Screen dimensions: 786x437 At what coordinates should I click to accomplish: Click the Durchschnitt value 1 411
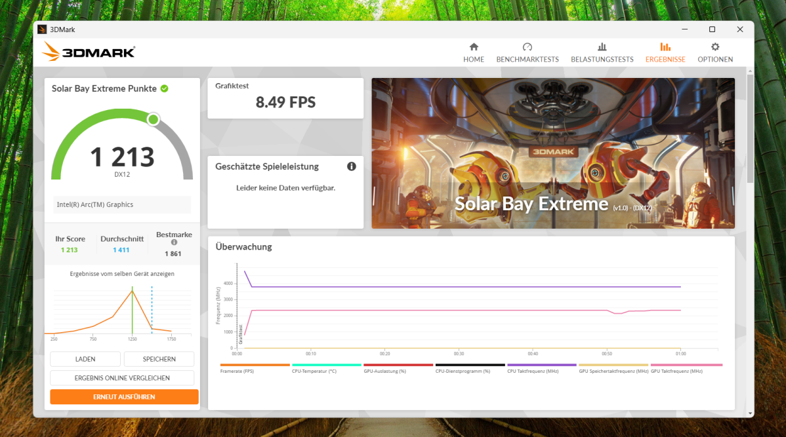click(121, 250)
